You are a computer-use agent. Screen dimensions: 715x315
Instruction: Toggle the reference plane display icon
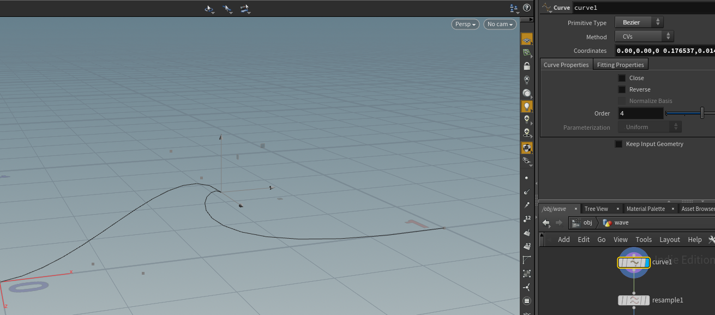point(527,40)
